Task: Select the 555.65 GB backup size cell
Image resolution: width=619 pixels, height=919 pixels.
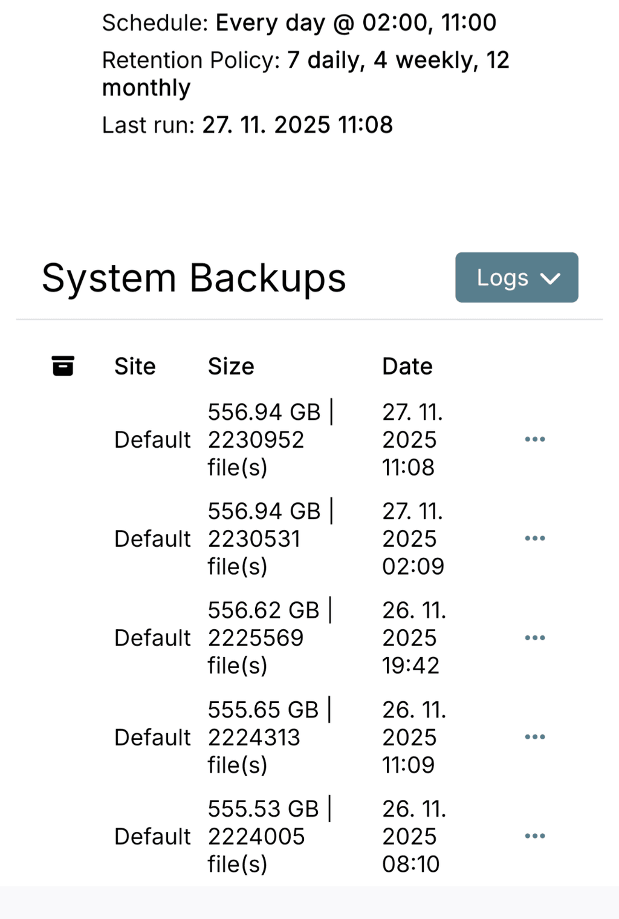Action: tap(263, 710)
